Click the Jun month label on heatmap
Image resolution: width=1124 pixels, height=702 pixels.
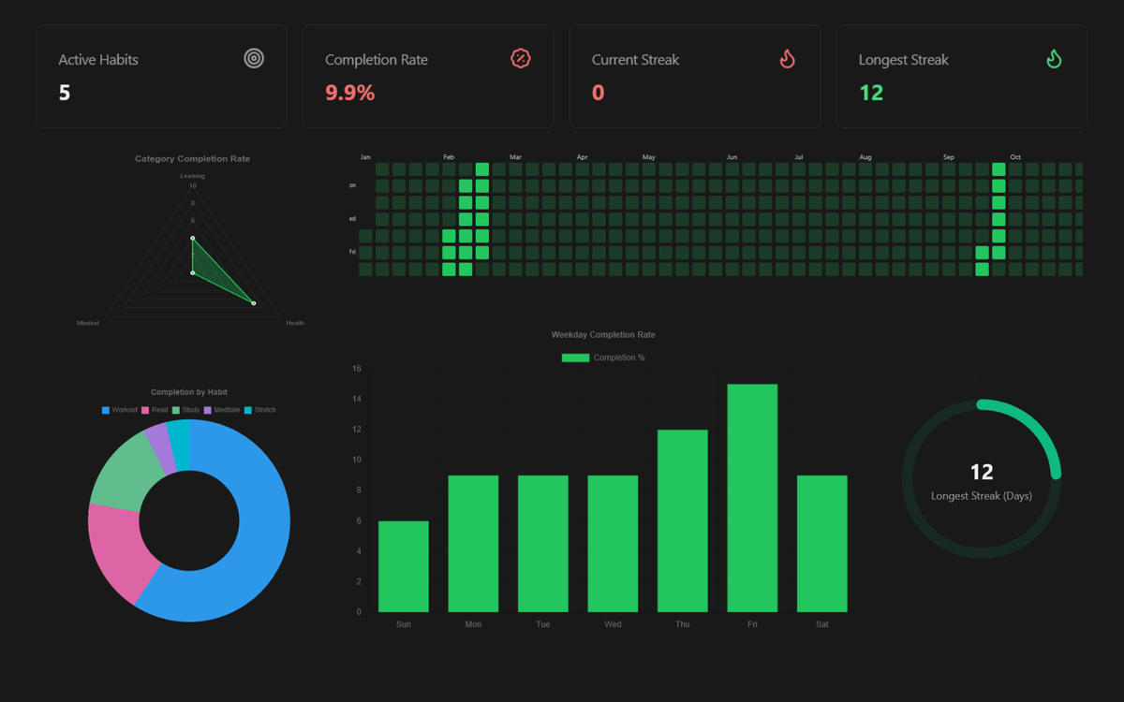732,157
